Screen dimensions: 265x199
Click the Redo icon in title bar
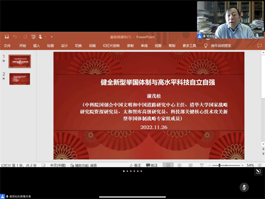[25, 37]
